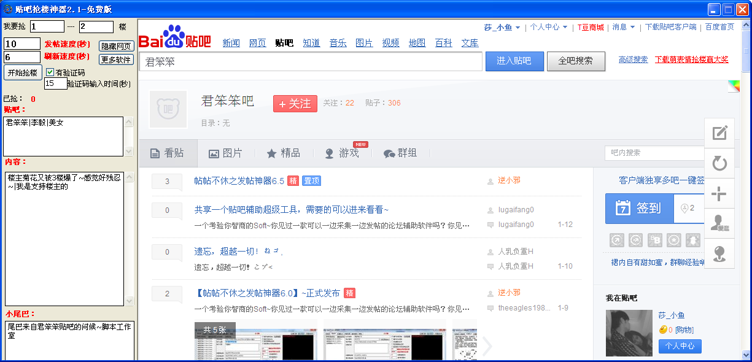Click the 全吧搜索 button
The width and height of the screenshot is (752, 362).
click(576, 61)
